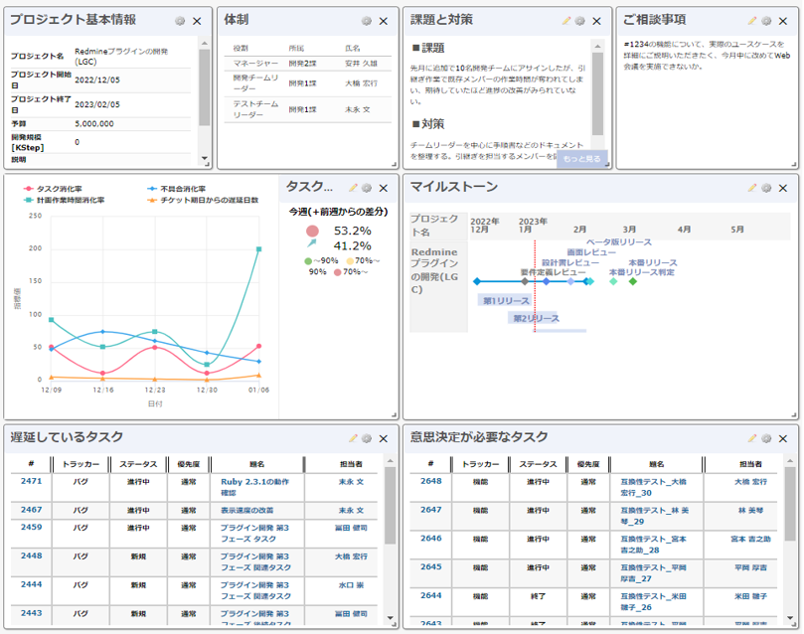Hide 計画作業時間消化率 series via legend
The image size is (804, 634).
pyautogui.click(x=66, y=200)
